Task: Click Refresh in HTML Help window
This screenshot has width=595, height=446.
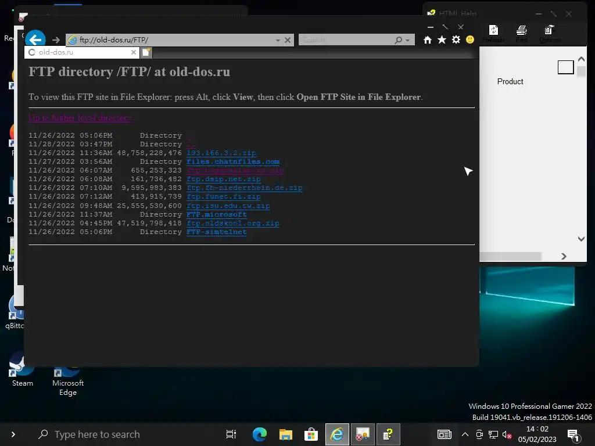Action: click(x=493, y=34)
